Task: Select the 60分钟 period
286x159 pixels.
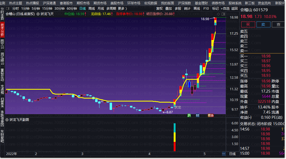Action: (x=72, y=9)
